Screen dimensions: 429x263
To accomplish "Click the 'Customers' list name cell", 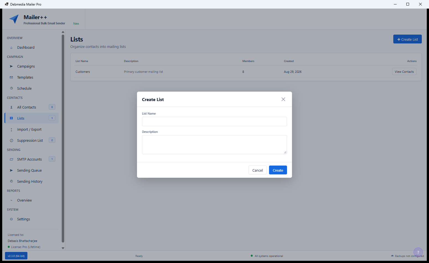I will [83, 72].
